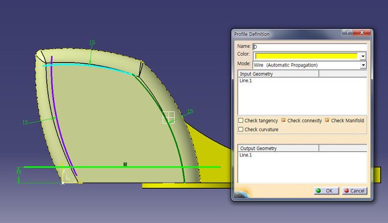The height and width of the screenshot is (223, 388).
Task: Click the right-side 15 offset dimension
Action: pyautogui.click(x=190, y=111)
